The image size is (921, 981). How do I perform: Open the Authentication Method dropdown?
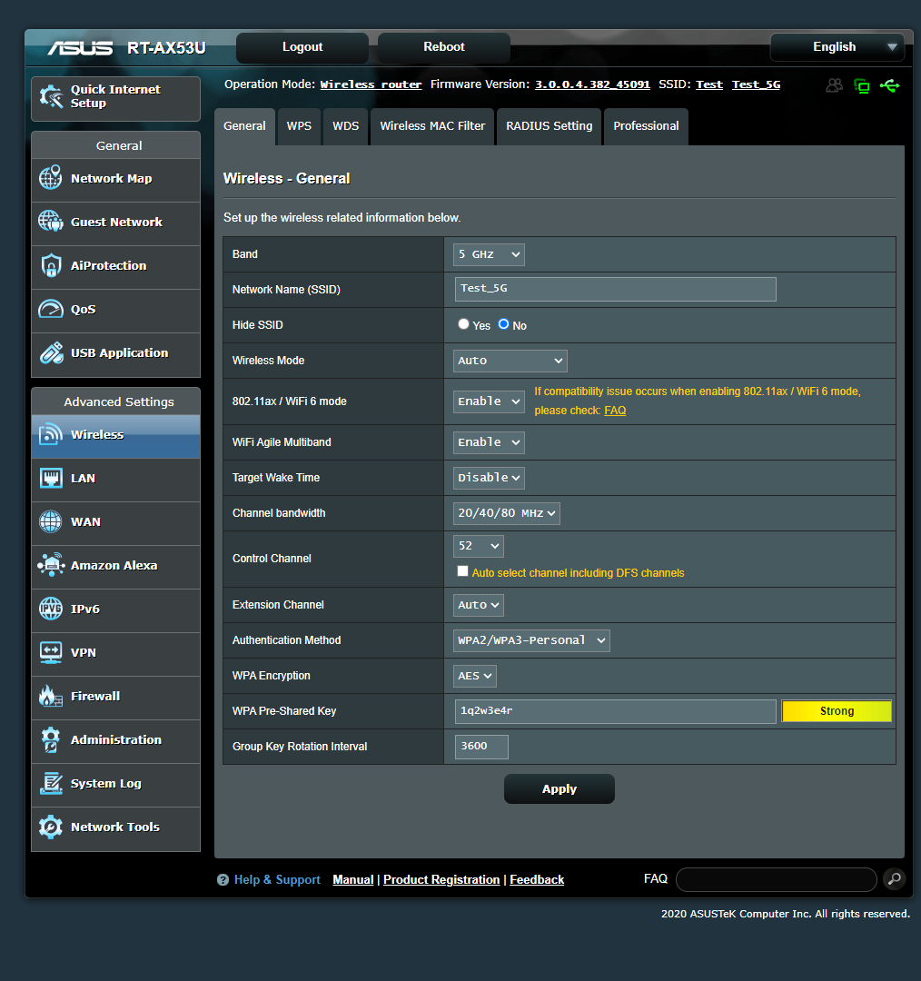[x=530, y=639]
